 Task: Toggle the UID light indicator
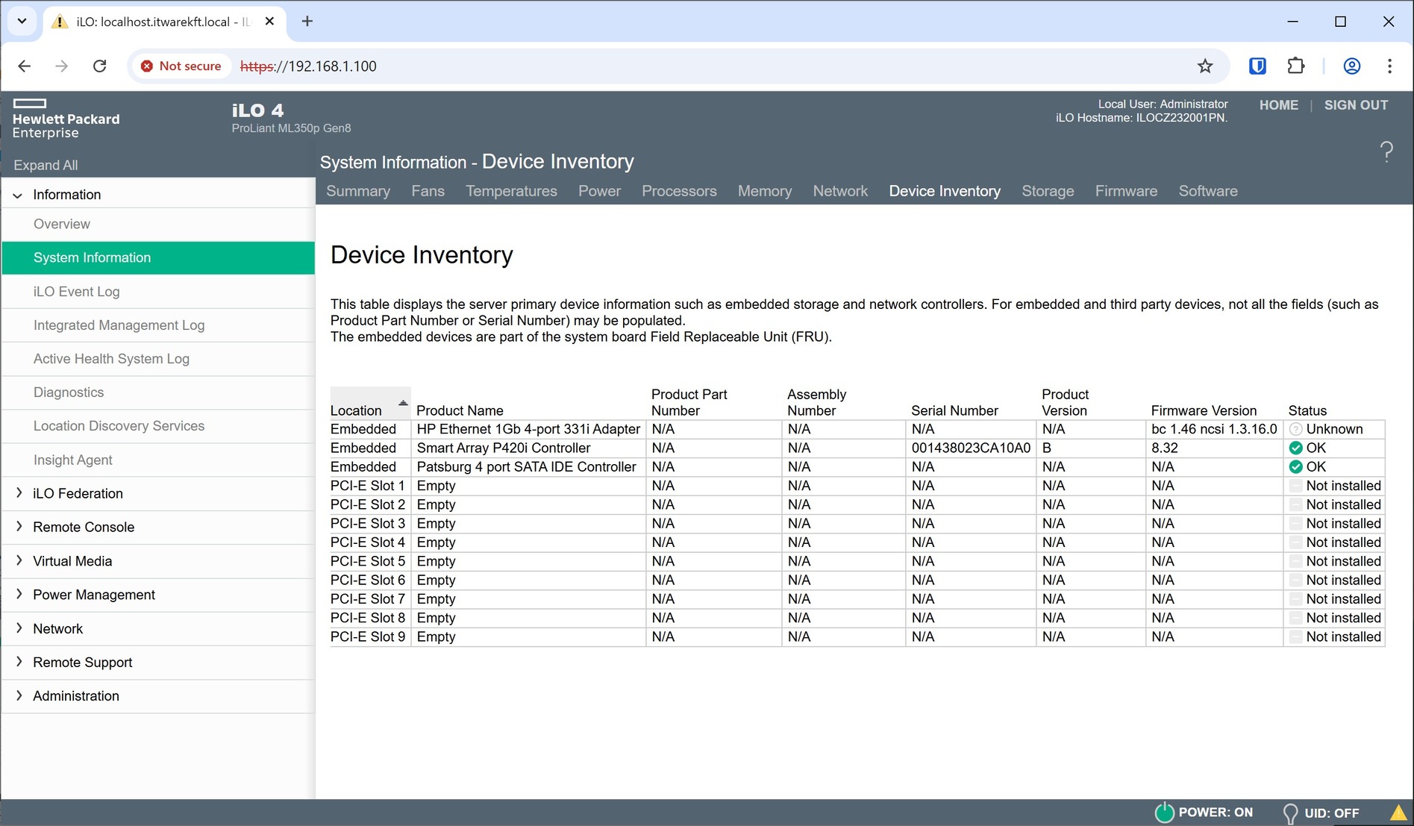click(x=1289, y=813)
